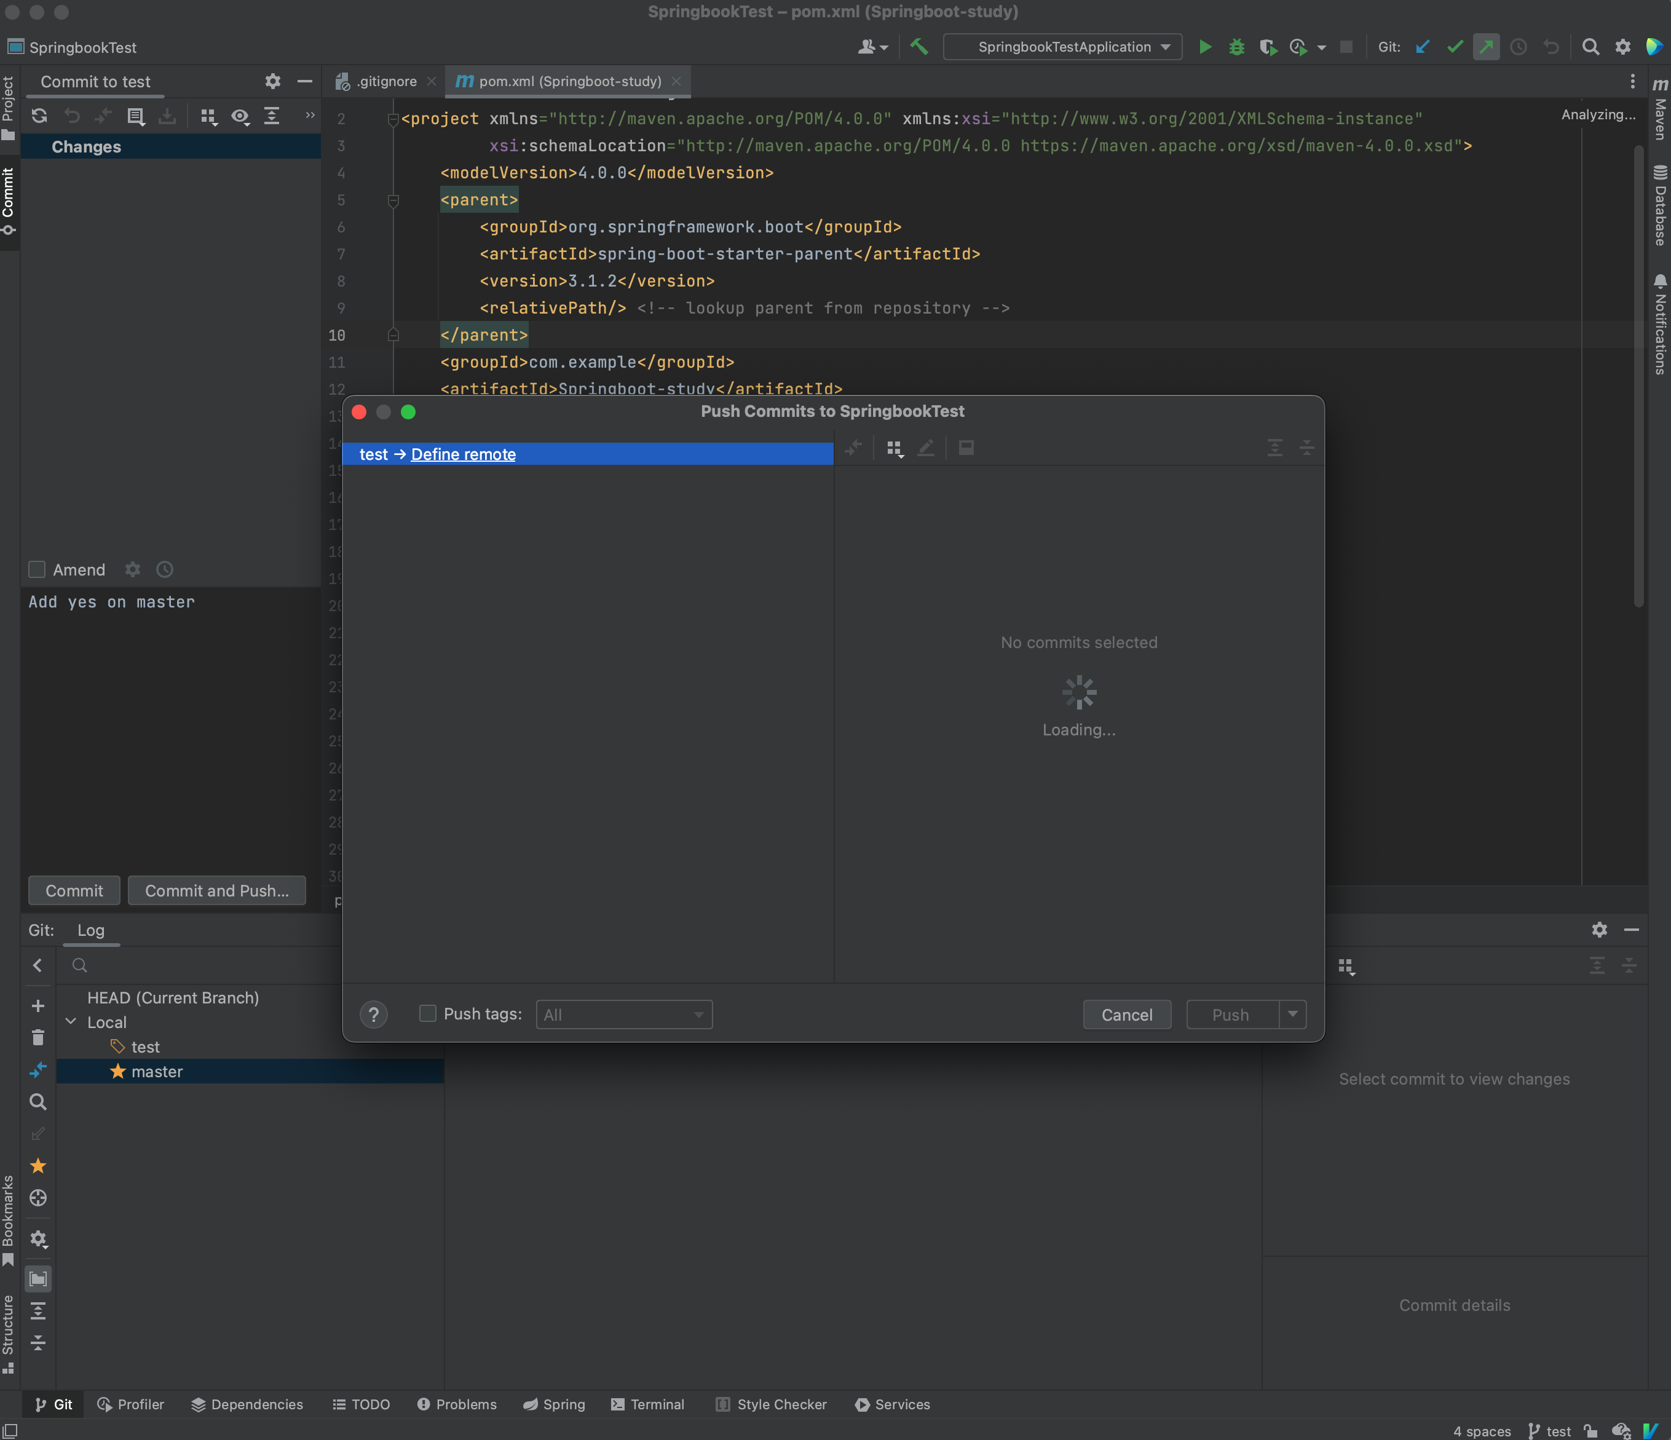Click the Git Commit checkmark icon

tap(1455, 47)
